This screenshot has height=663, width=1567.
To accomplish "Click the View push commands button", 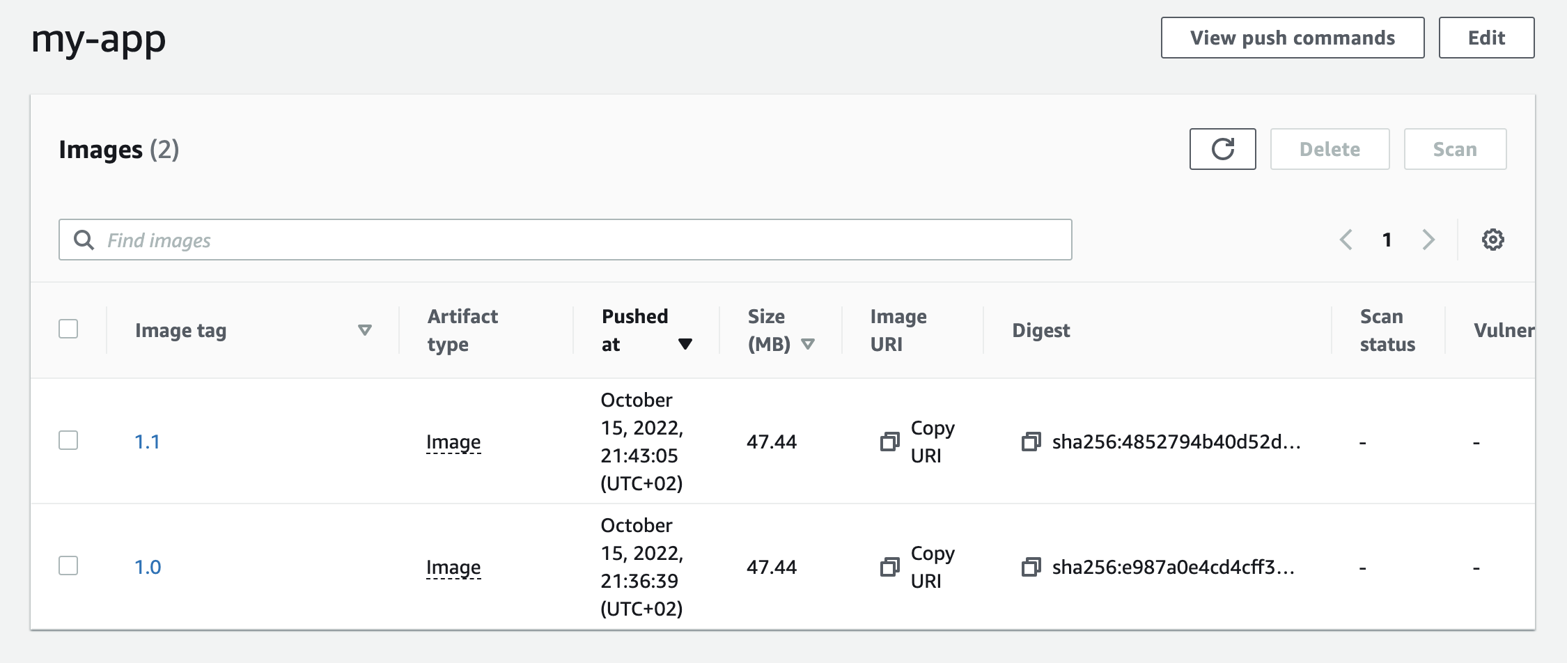I will [1292, 38].
